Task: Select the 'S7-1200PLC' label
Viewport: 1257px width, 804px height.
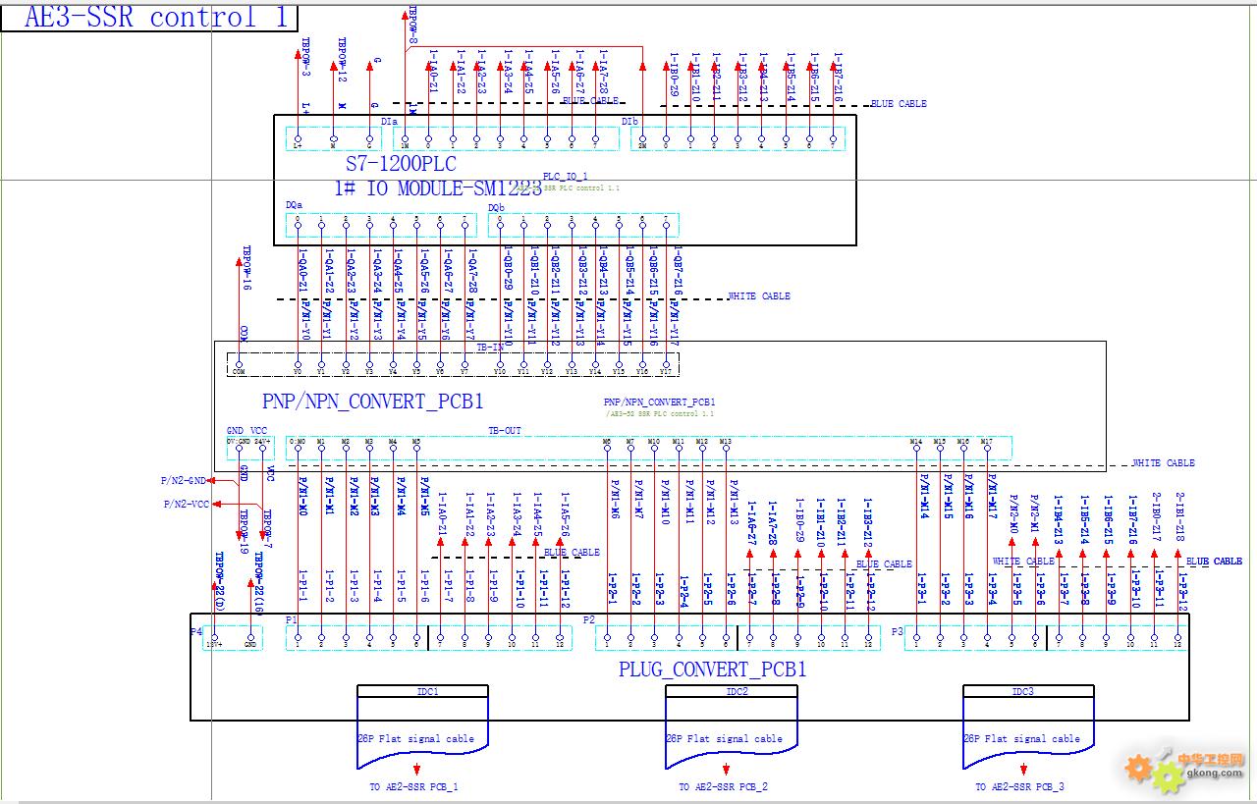Action: [401, 164]
